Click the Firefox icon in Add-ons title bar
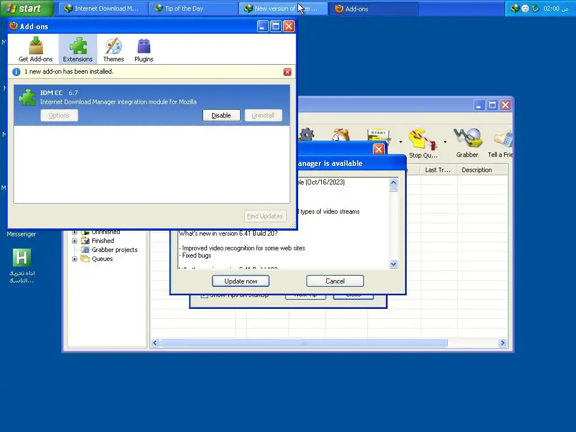This screenshot has height=432, width=576. [x=13, y=26]
